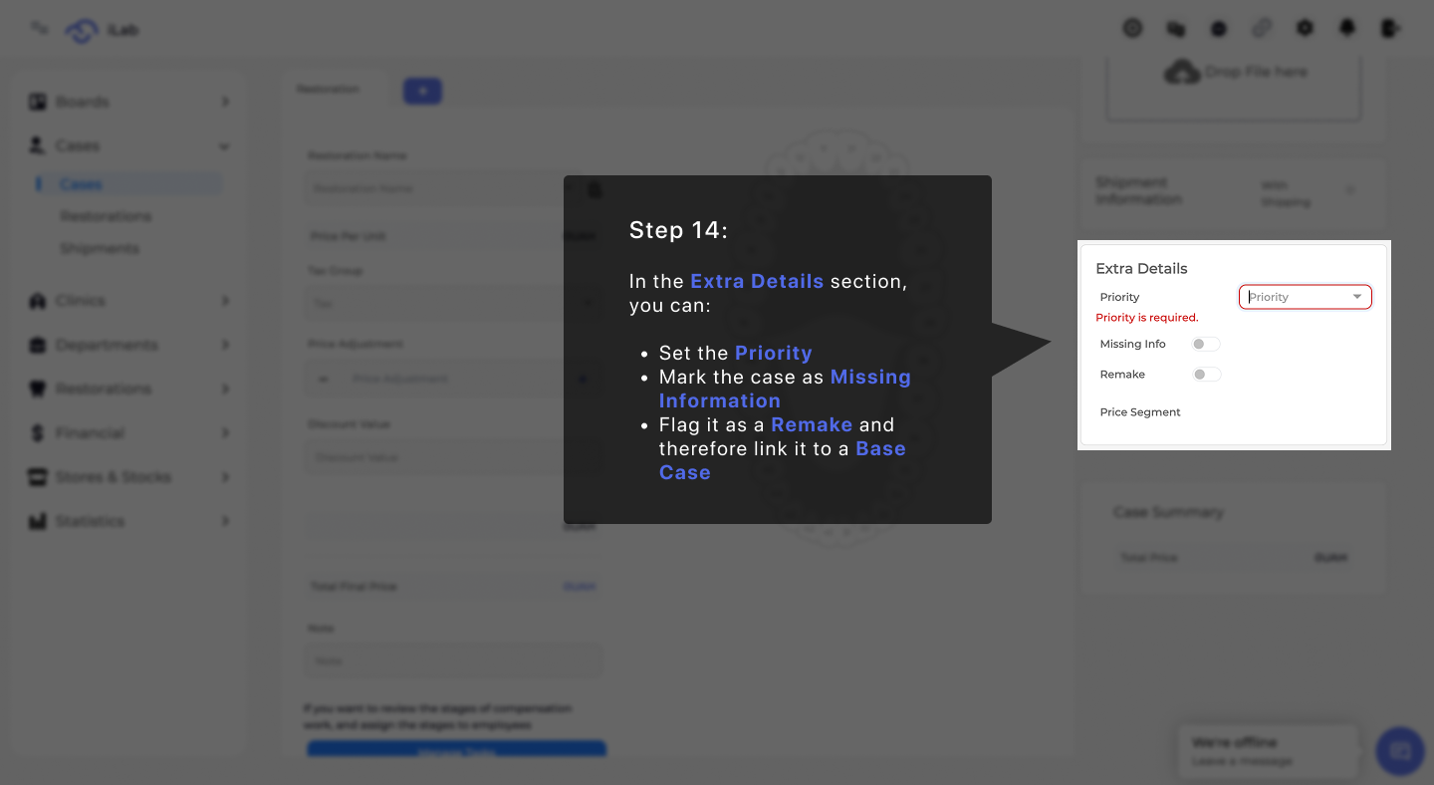Select the Cases submenu item
This screenshot has height=785, width=1434.
(128, 184)
